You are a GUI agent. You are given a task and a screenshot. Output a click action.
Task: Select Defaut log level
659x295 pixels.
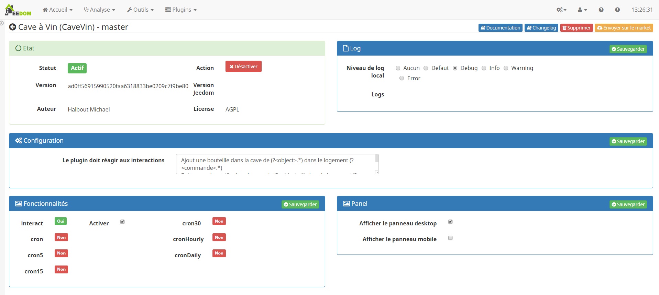click(426, 68)
